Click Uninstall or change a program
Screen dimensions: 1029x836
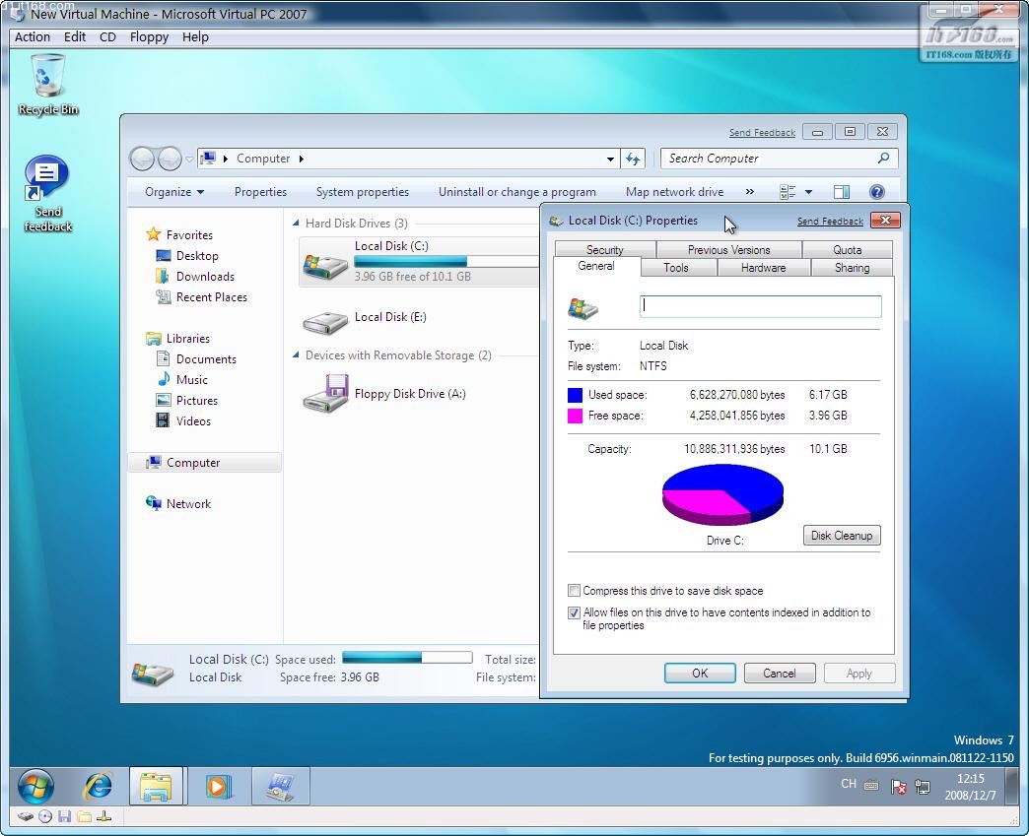click(517, 192)
